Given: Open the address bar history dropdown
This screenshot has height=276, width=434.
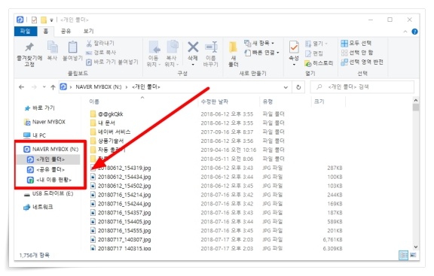Looking at the screenshot, I should [286, 87].
